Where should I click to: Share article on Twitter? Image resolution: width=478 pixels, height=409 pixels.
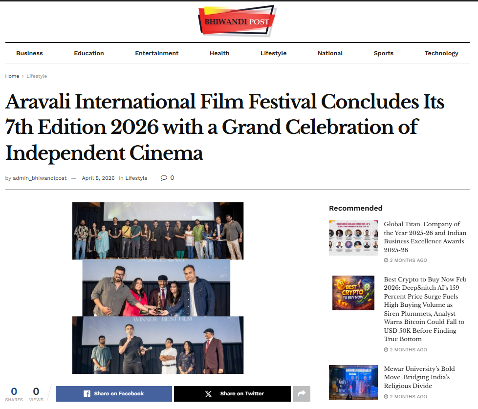(x=232, y=393)
